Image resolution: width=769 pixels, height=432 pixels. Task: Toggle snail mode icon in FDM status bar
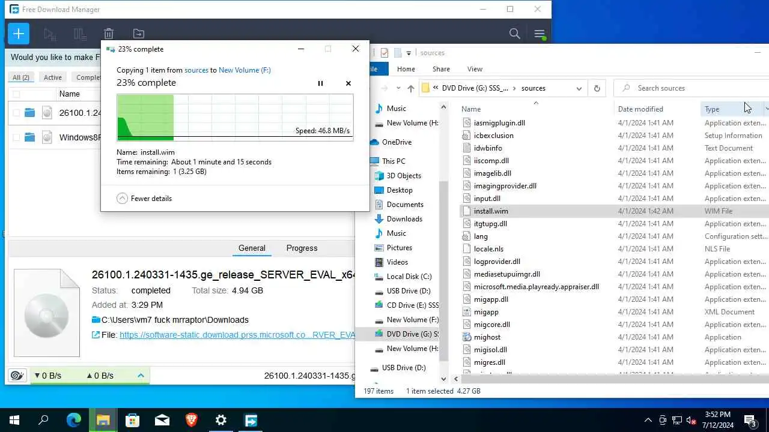[x=17, y=376]
